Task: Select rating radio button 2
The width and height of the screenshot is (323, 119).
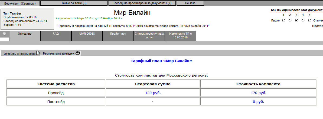Action: pyautogui.click(x=290, y=20)
